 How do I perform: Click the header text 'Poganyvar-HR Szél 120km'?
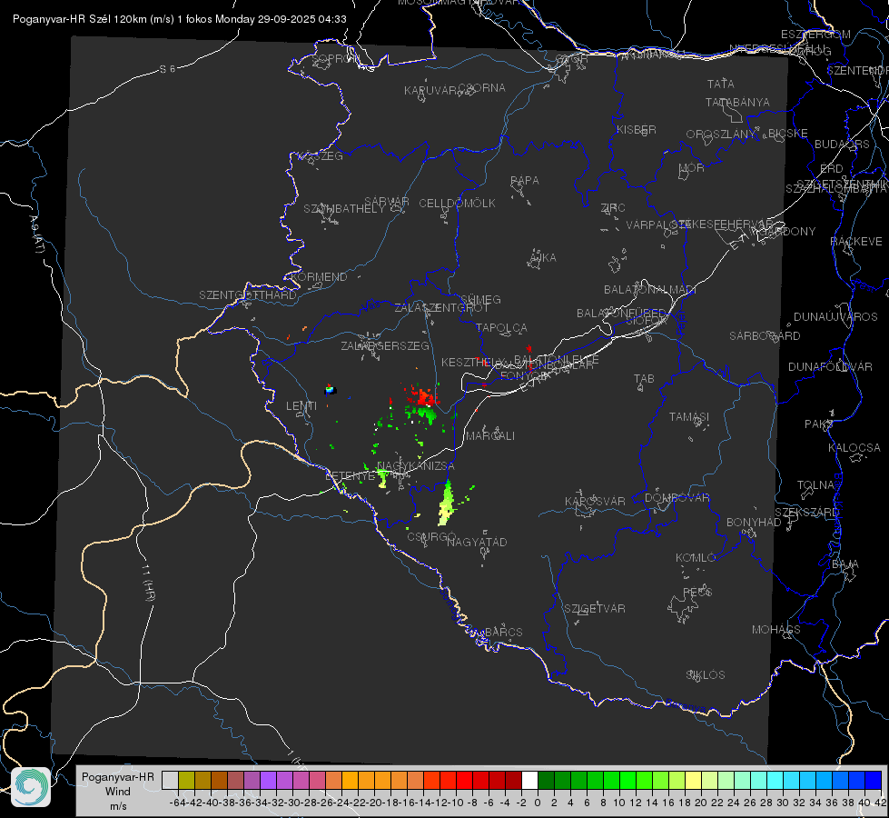click(x=80, y=19)
